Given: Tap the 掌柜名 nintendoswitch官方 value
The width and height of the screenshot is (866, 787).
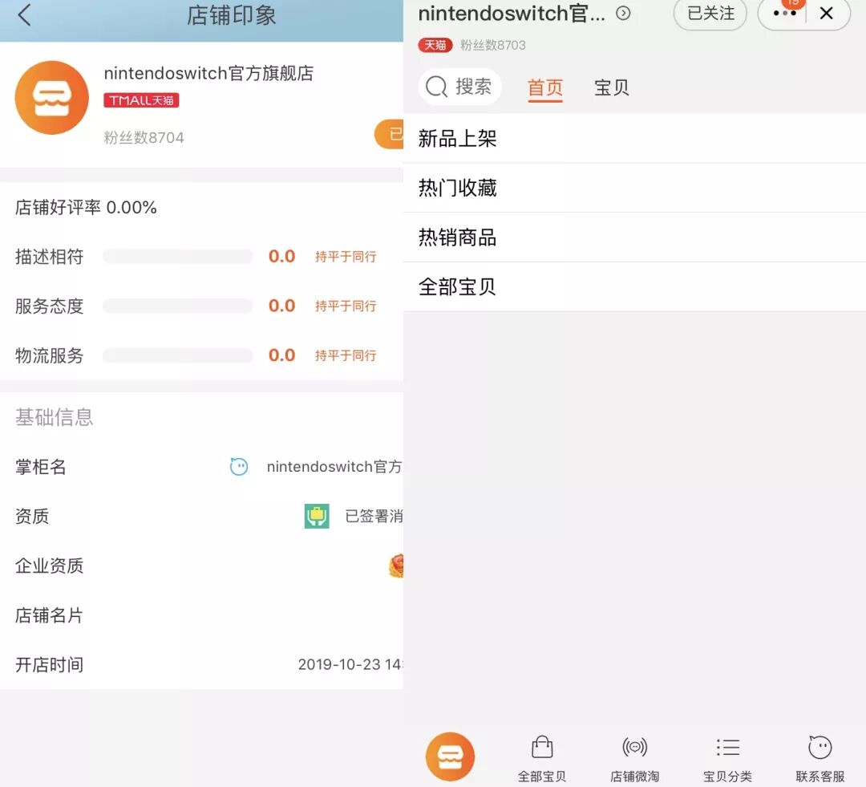Looking at the screenshot, I should point(334,466).
